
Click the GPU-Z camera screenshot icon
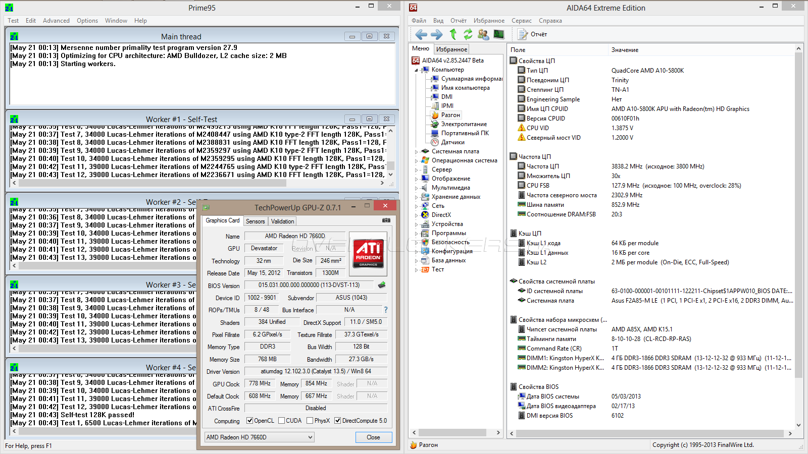[386, 220]
